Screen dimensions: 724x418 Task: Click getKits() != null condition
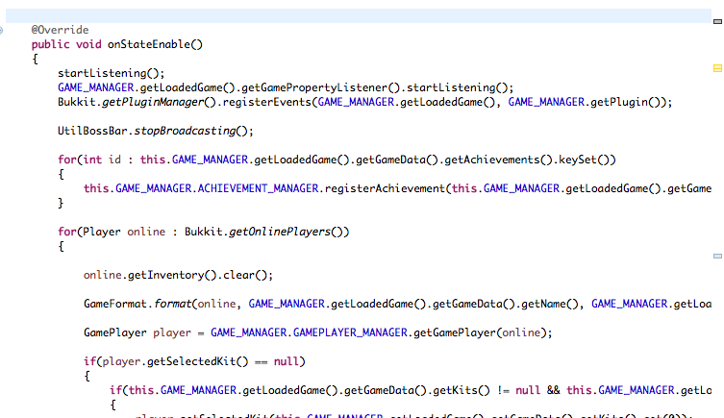487,390
